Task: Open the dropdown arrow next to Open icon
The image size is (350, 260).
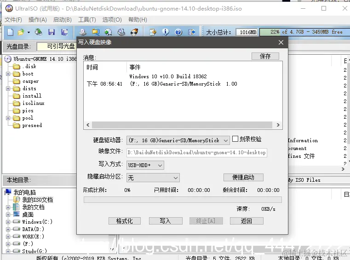Action: pos(29,32)
